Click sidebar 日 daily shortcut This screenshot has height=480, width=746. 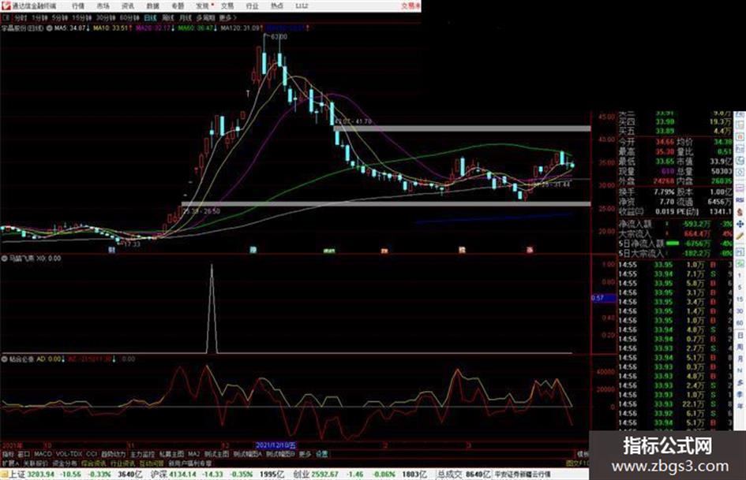tap(740, 335)
